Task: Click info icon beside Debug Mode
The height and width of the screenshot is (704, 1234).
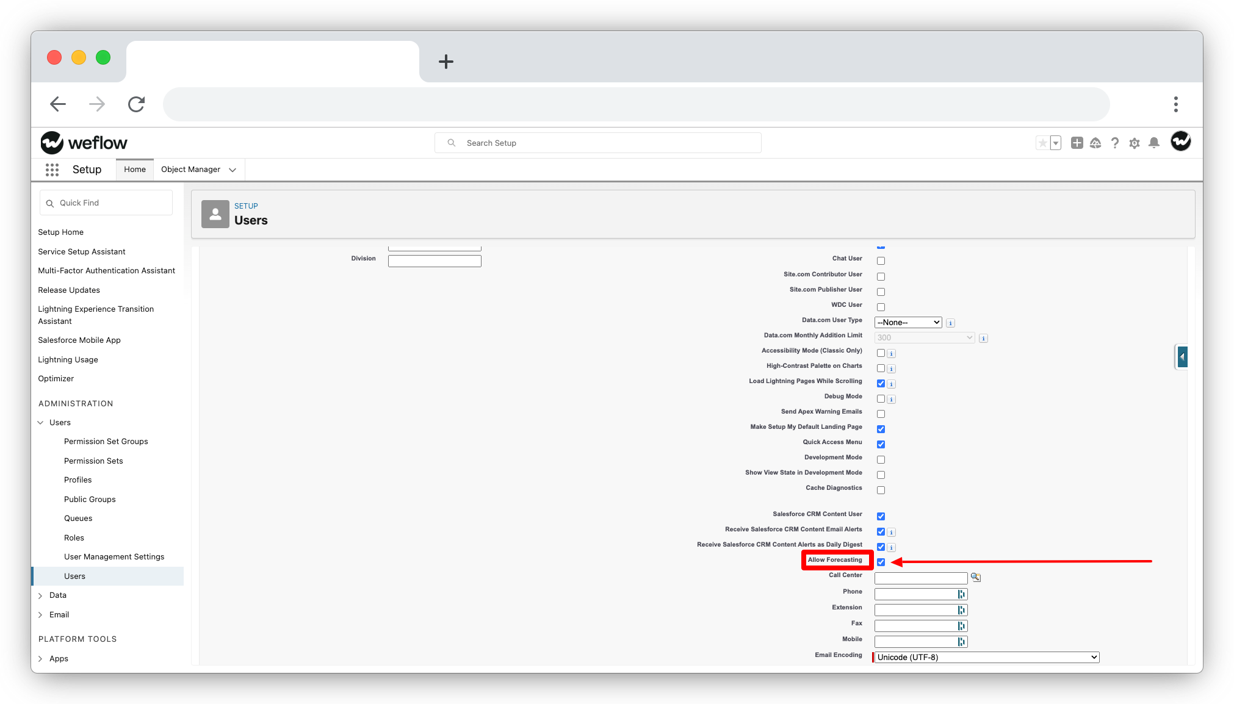Action: click(892, 400)
